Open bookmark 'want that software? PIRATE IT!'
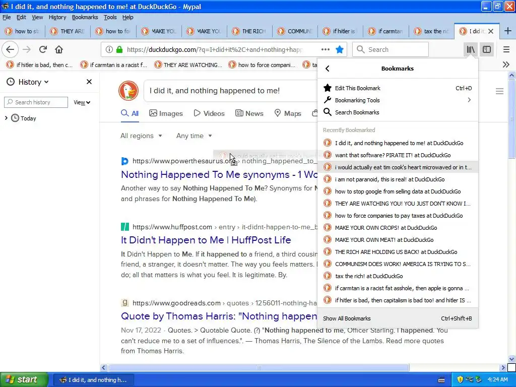 click(398, 155)
